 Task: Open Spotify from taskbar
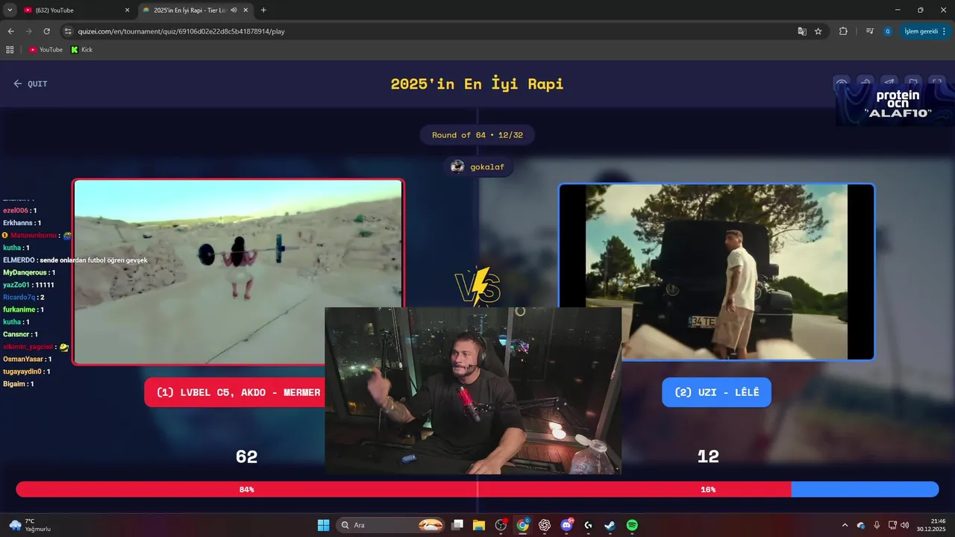pos(632,525)
